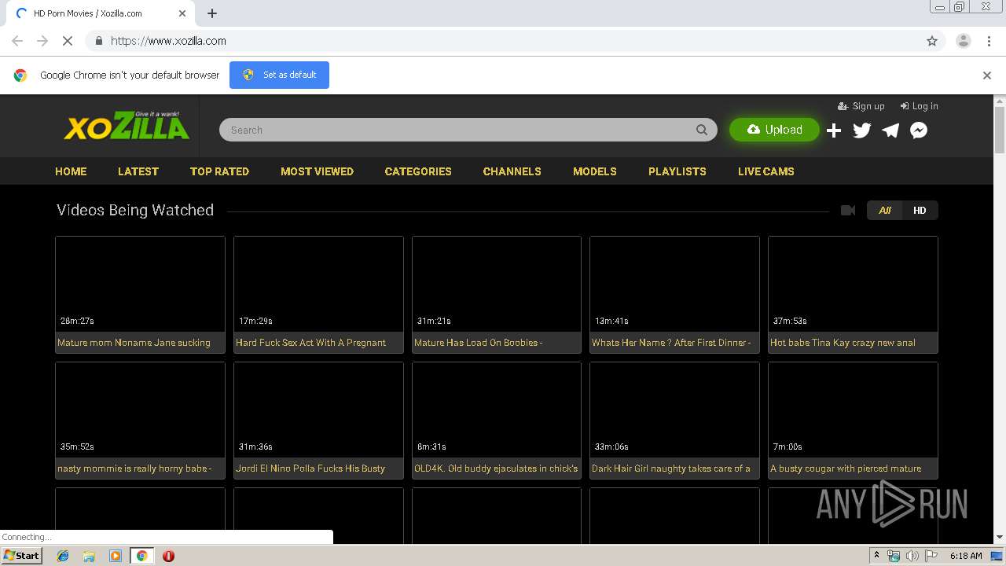Click the plus icon beside Upload

pos(834,130)
